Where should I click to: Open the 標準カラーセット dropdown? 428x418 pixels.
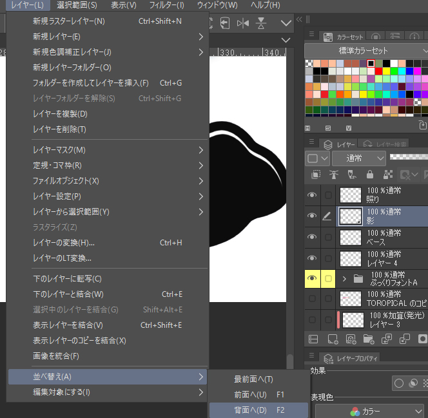tap(365, 50)
